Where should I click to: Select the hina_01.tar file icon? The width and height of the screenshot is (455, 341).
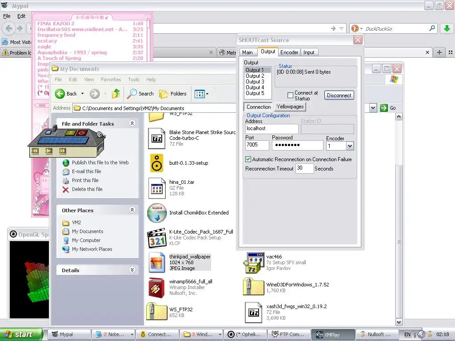[157, 188]
